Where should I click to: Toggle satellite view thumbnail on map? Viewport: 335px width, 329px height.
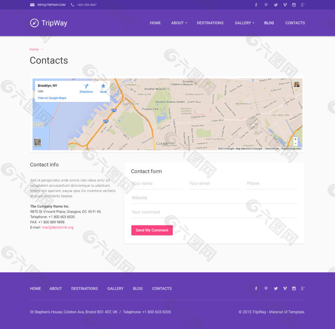(x=37, y=142)
